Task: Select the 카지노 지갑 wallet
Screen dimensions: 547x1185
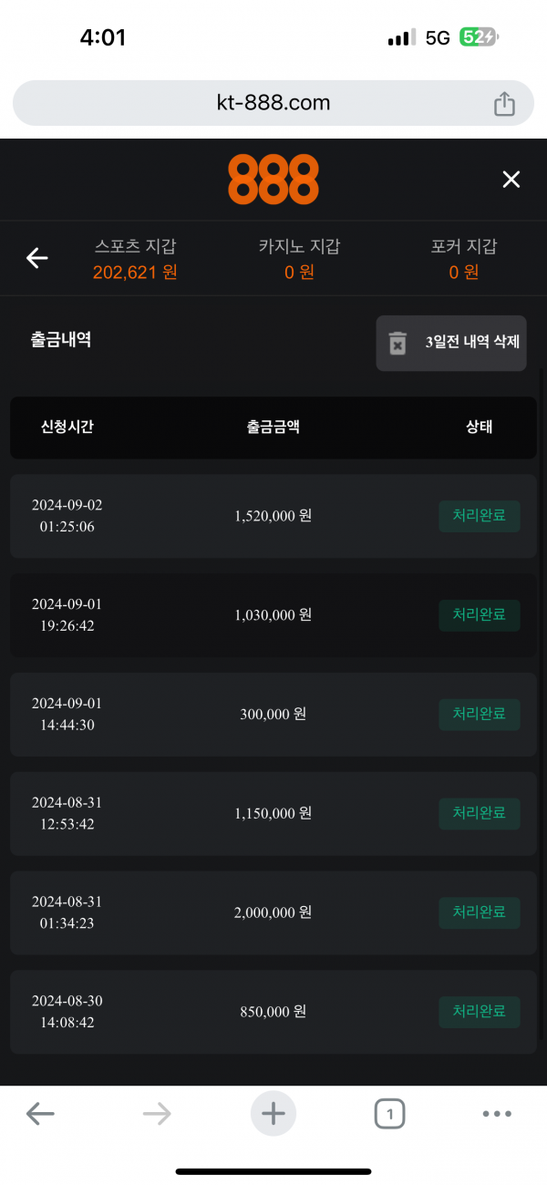Action: point(299,259)
